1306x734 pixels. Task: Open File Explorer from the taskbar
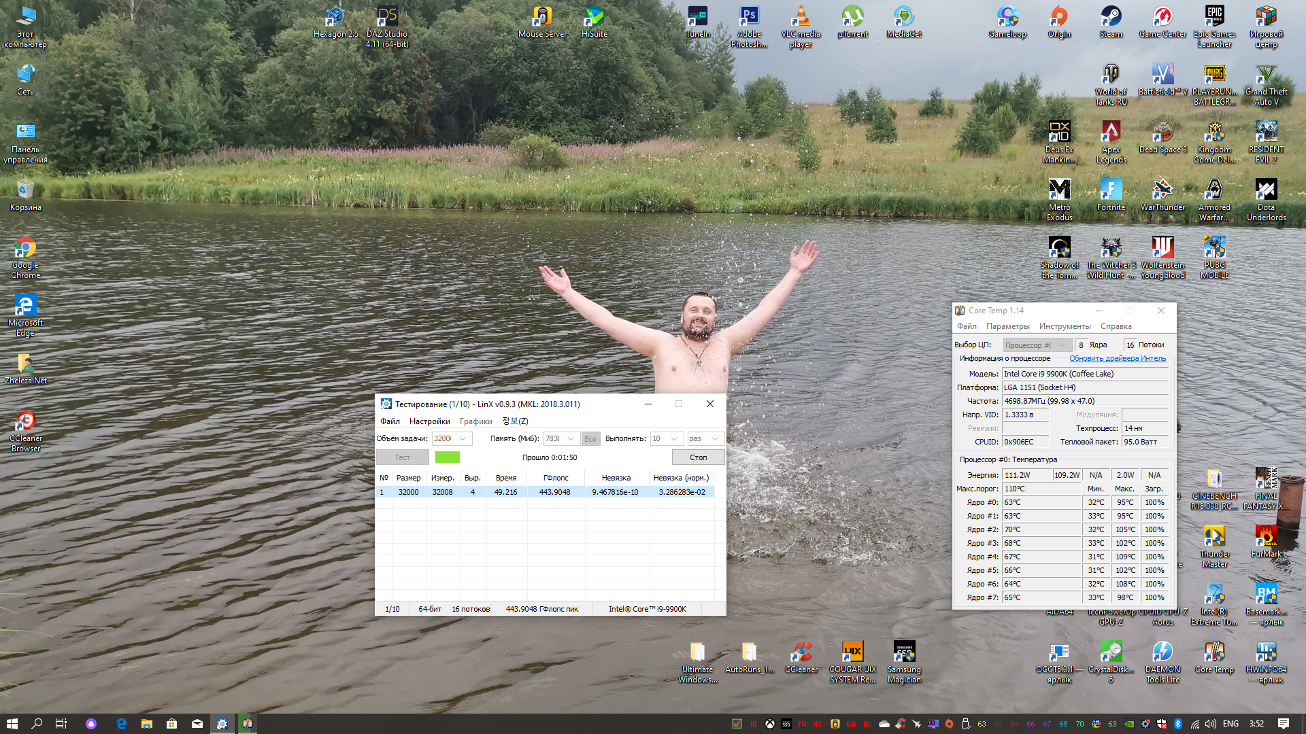(x=146, y=724)
